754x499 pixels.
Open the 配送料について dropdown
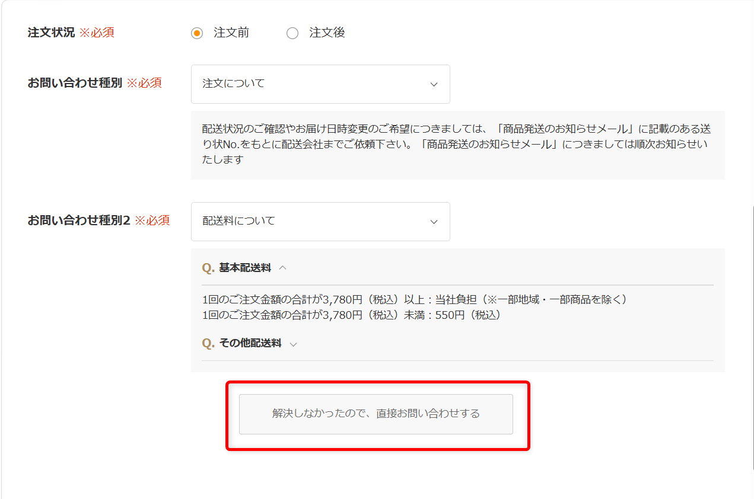(x=320, y=222)
